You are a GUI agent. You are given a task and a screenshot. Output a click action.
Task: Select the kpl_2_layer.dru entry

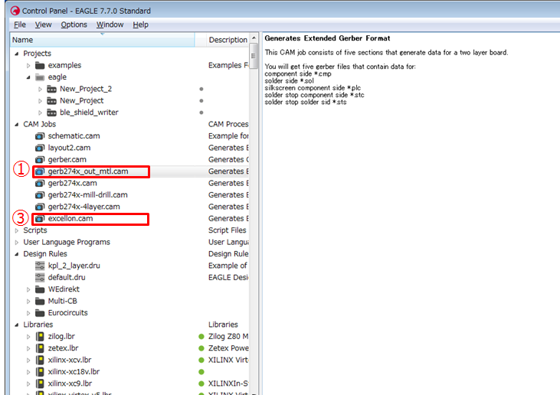(74, 266)
